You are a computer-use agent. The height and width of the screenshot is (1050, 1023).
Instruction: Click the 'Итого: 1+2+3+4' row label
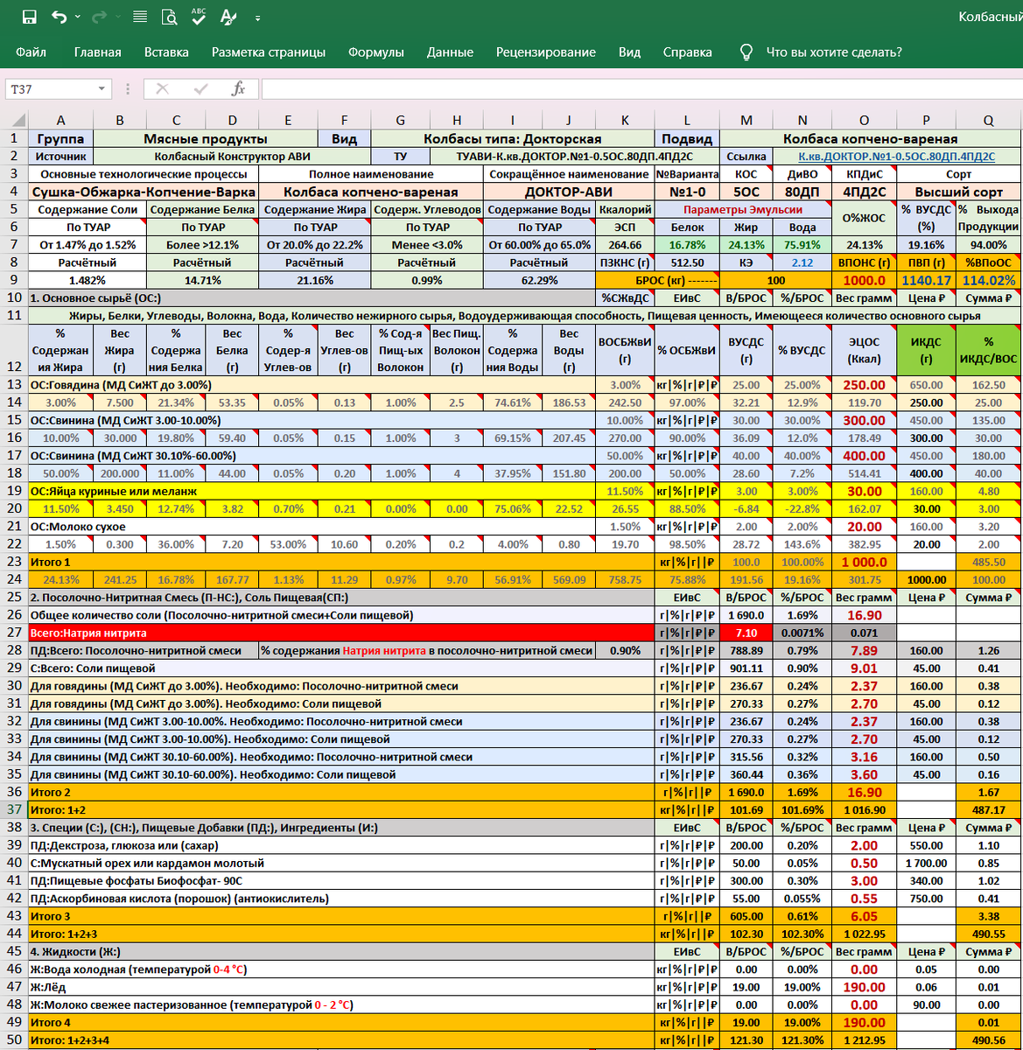[341, 1039]
